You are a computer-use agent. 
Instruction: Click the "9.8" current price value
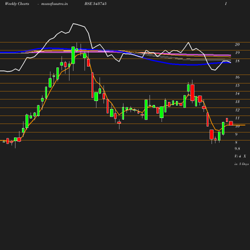(237, 148)
